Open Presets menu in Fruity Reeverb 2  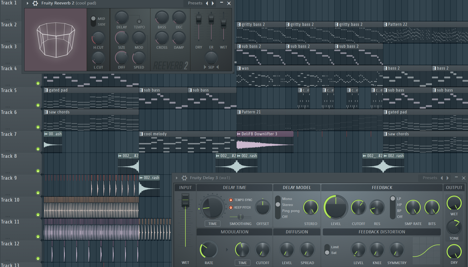tap(195, 3)
